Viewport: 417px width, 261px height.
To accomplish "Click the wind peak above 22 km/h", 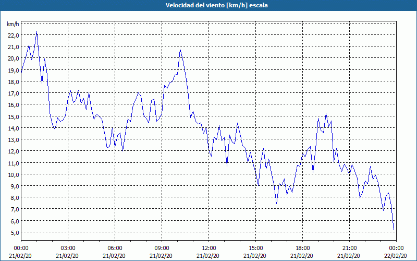I will 36,31.
